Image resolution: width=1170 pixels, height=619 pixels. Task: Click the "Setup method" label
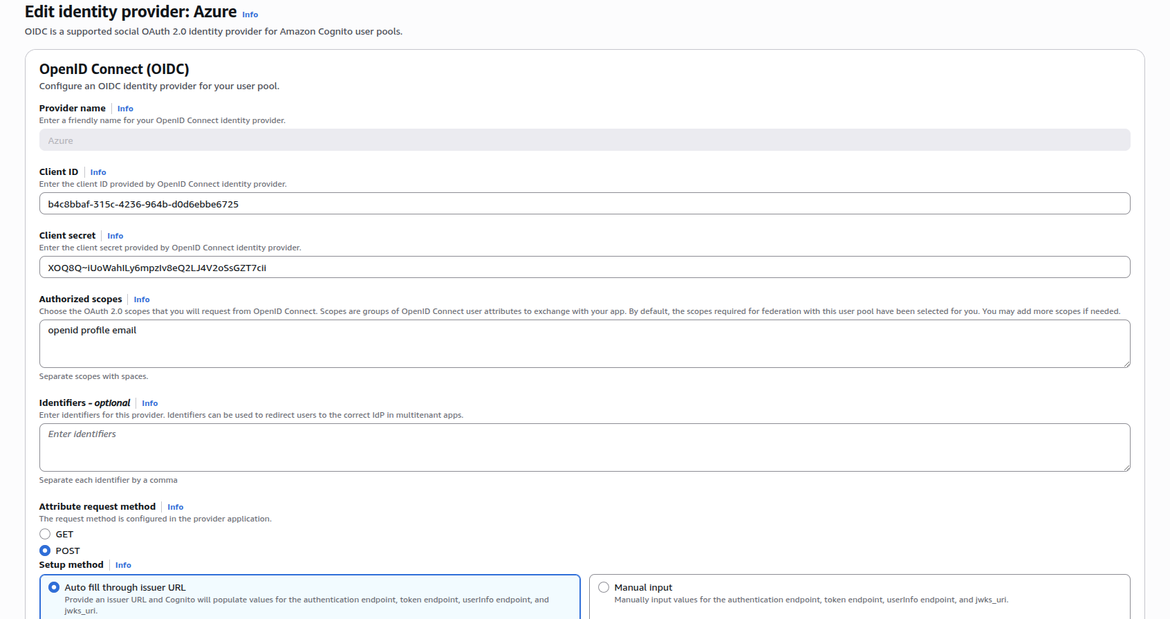coord(71,565)
